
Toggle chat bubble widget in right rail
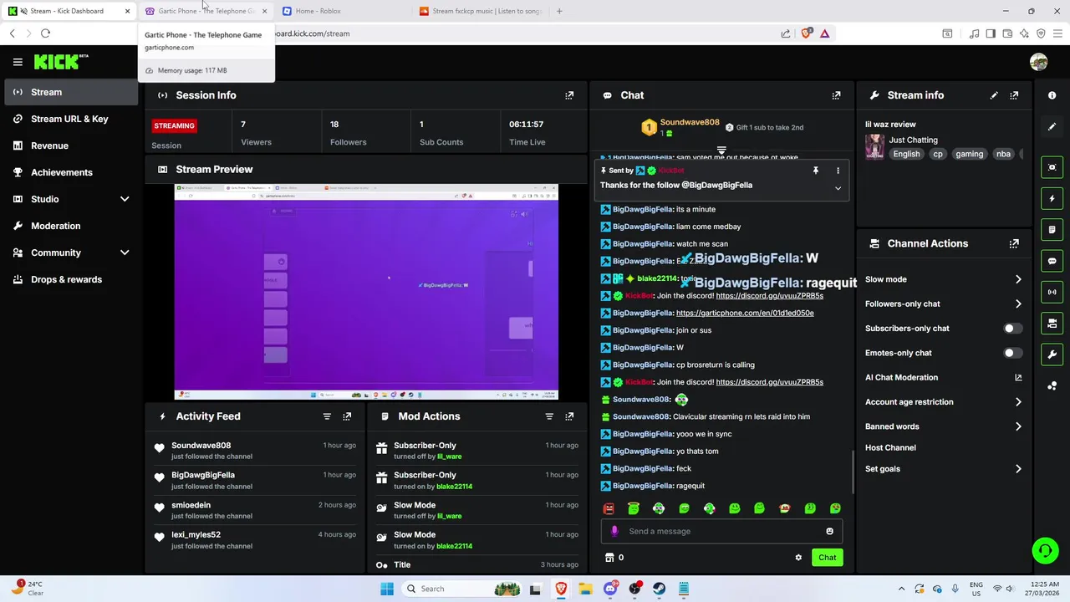pyautogui.click(x=1052, y=261)
